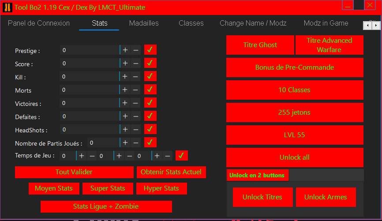This screenshot has width=382, height=221.
Task: Click Titre Advanced Warfare button
Action: [330, 45]
